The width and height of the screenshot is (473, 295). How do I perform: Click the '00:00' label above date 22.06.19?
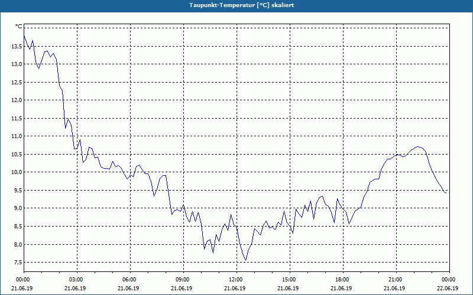tap(448, 280)
